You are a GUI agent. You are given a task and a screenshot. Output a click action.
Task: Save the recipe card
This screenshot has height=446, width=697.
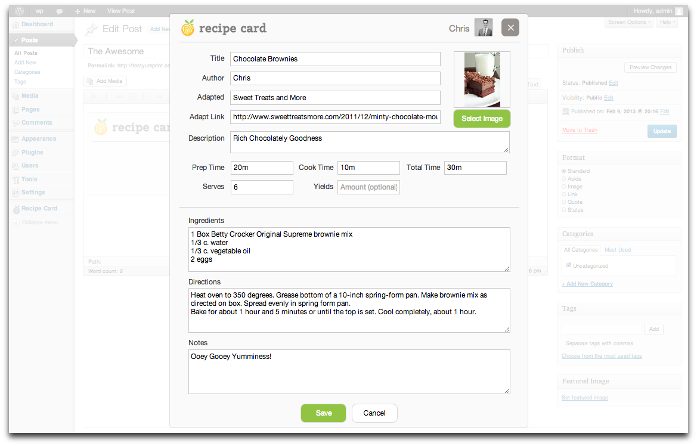click(x=323, y=413)
